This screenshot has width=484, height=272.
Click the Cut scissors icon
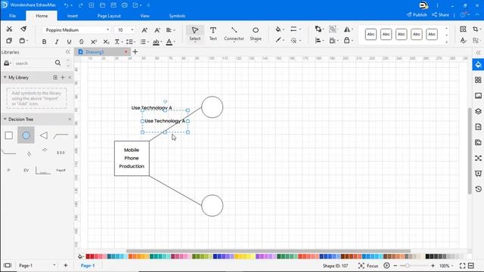pyautogui.click(x=9, y=29)
